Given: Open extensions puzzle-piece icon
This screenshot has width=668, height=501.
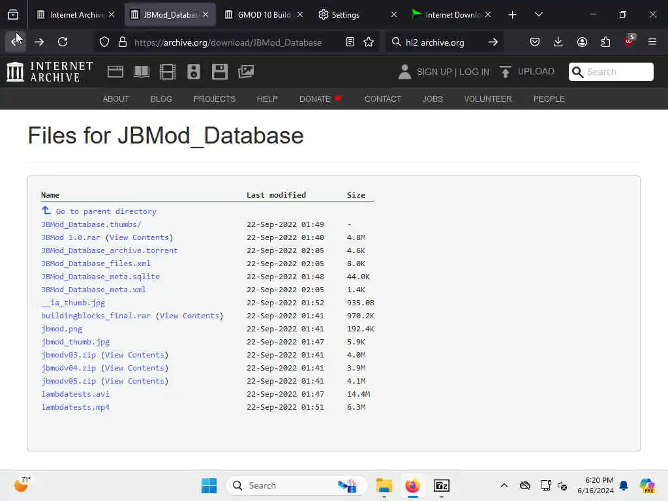Looking at the screenshot, I should tap(605, 42).
